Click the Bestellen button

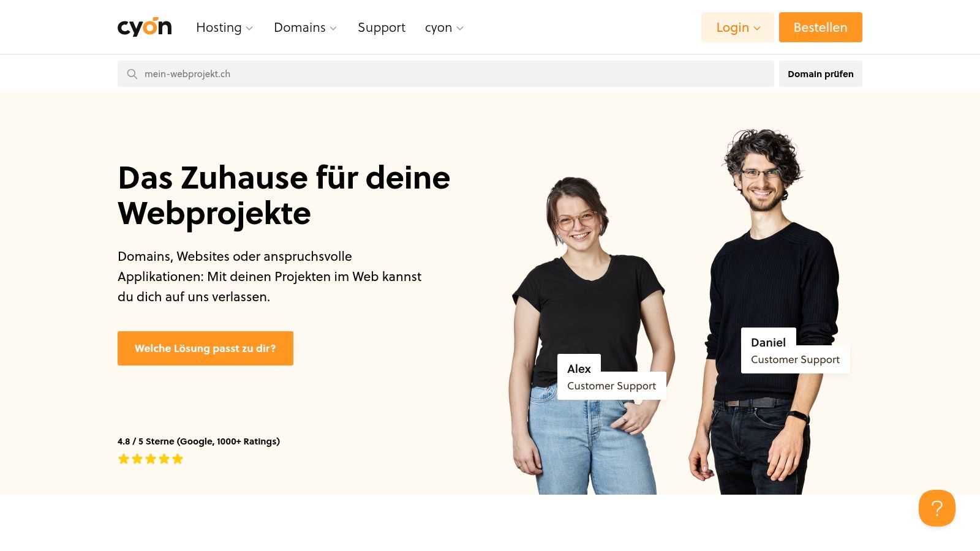pyautogui.click(x=820, y=28)
